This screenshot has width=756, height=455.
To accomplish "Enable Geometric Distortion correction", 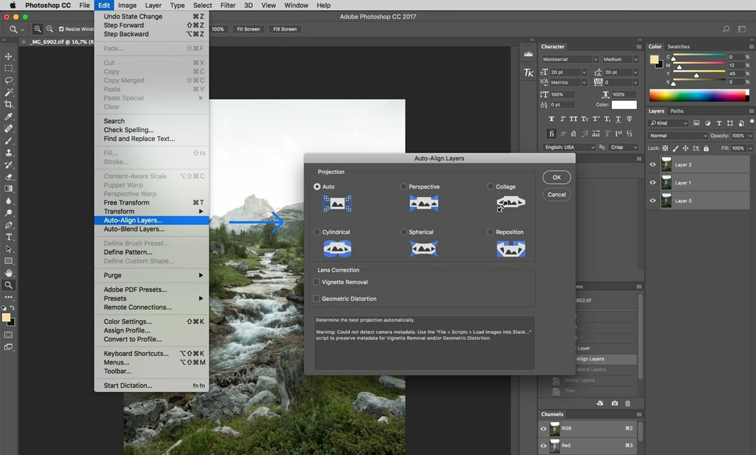I will point(317,298).
